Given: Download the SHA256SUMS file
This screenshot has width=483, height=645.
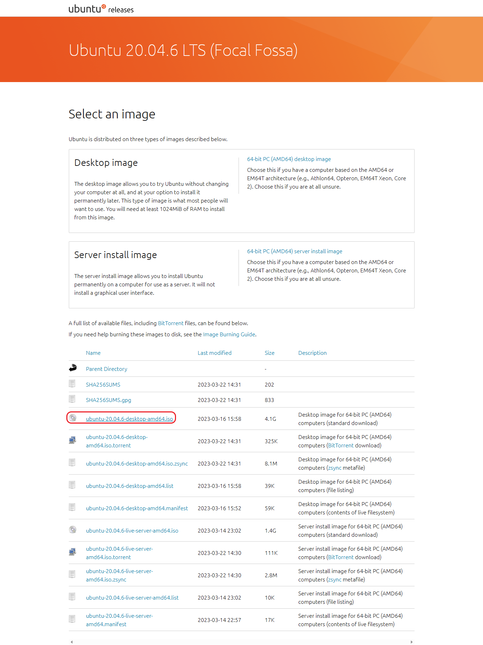Looking at the screenshot, I should 103,385.
